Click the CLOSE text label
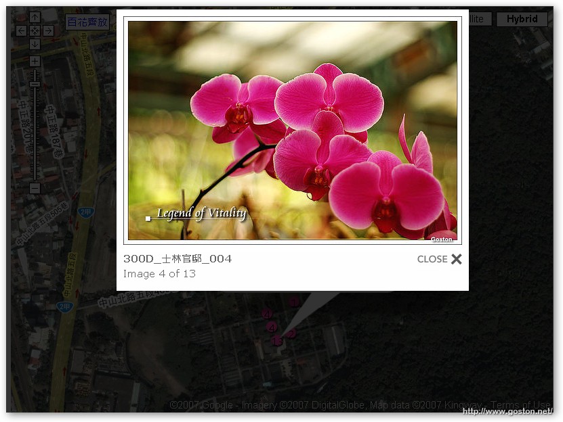563x422 pixels. pyautogui.click(x=432, y=259)
